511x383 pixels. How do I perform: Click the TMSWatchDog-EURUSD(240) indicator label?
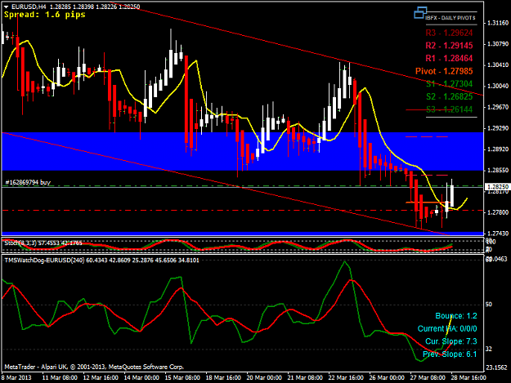(101, 260)
